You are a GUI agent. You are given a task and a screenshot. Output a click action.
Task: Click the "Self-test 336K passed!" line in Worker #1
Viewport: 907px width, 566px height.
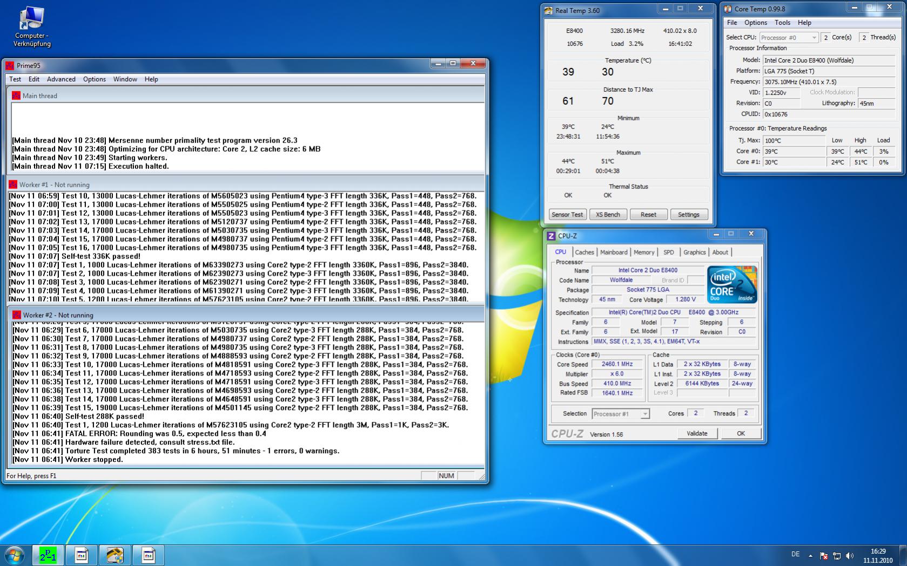coord(75,256)
